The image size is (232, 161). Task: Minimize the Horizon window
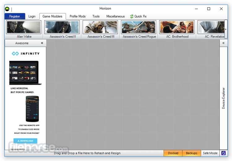pyautogui.click(x=196, y=9)
